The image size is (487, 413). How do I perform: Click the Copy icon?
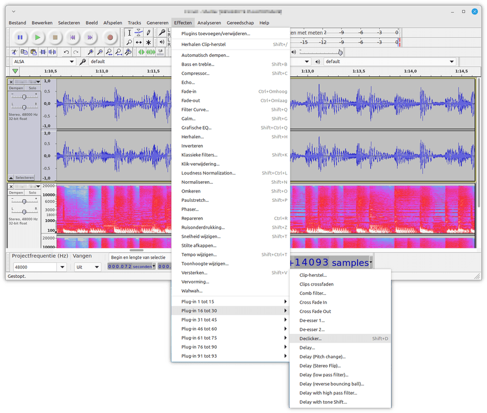click(x=24, y=52)
